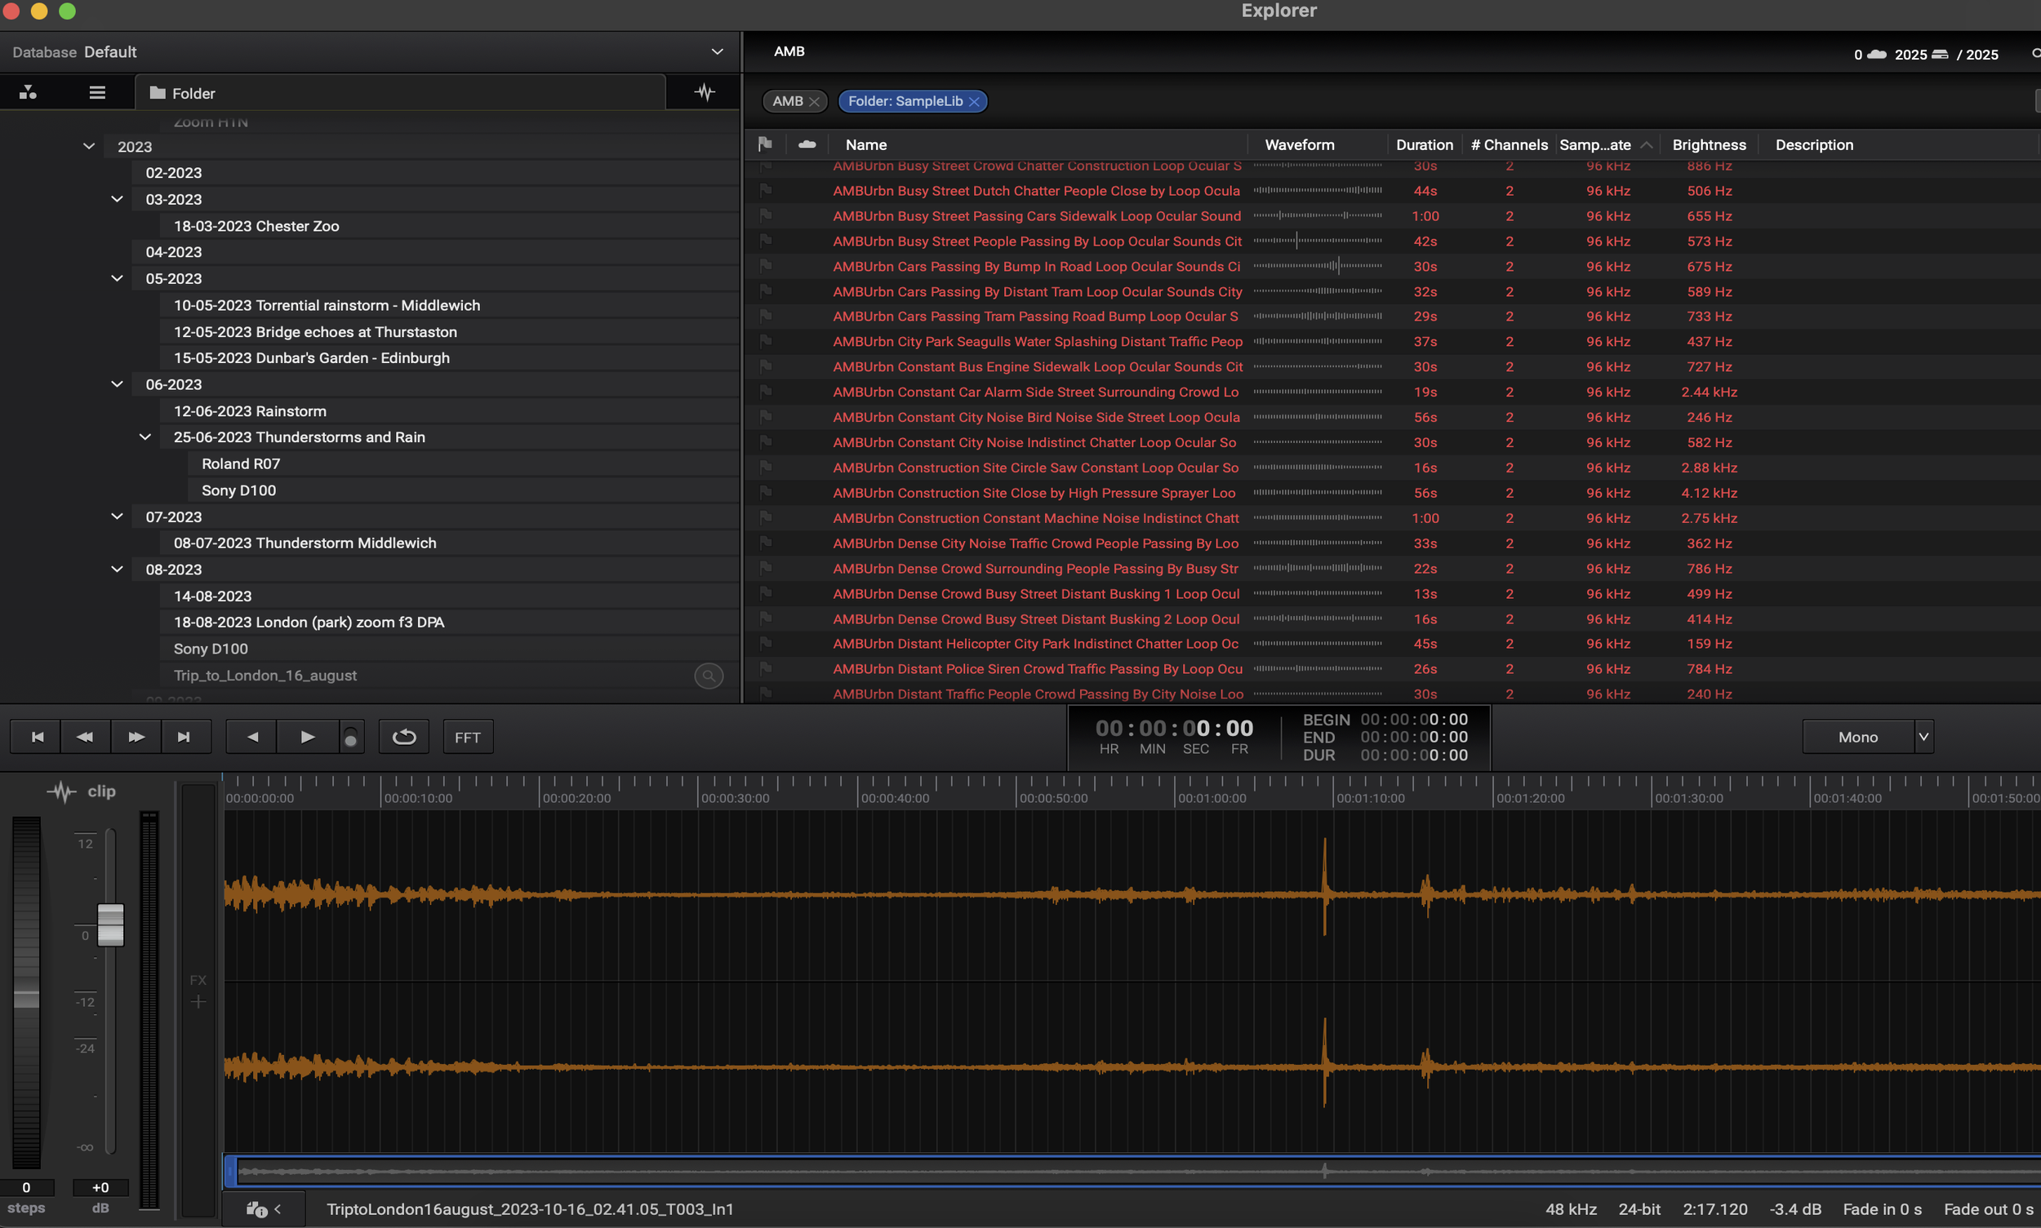Collapse the 06-2023 folder

(x=117, y=385)
